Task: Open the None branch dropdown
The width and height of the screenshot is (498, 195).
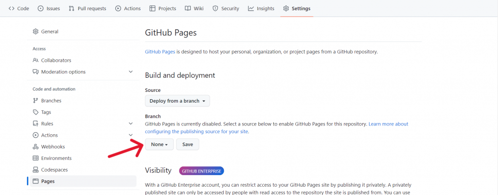Action: click(x=159, y=144)
